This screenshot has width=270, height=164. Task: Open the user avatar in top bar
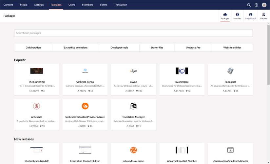pos(264,5)
